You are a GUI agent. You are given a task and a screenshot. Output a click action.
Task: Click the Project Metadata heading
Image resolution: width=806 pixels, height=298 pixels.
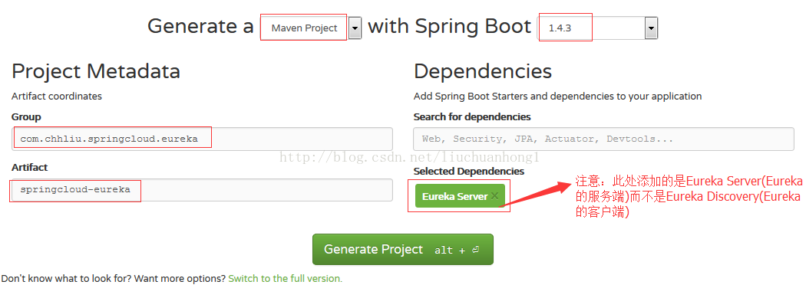pos(96,71)
